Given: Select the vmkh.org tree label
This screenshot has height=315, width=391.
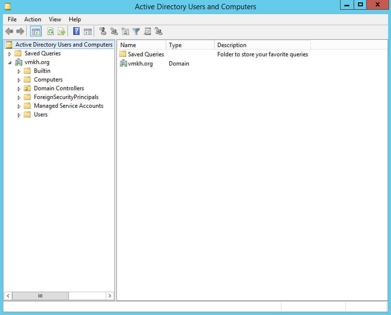Looking at the screenshot, I should pyautogui.click(x=37, y=62).
